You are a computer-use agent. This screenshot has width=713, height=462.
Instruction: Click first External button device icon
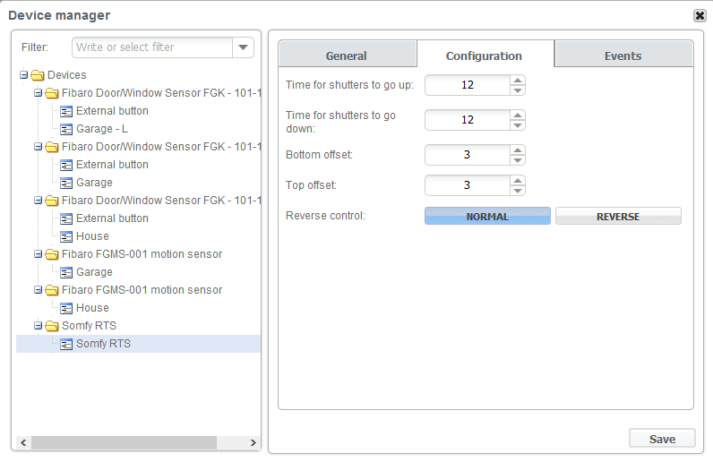(x=66, y=111)
